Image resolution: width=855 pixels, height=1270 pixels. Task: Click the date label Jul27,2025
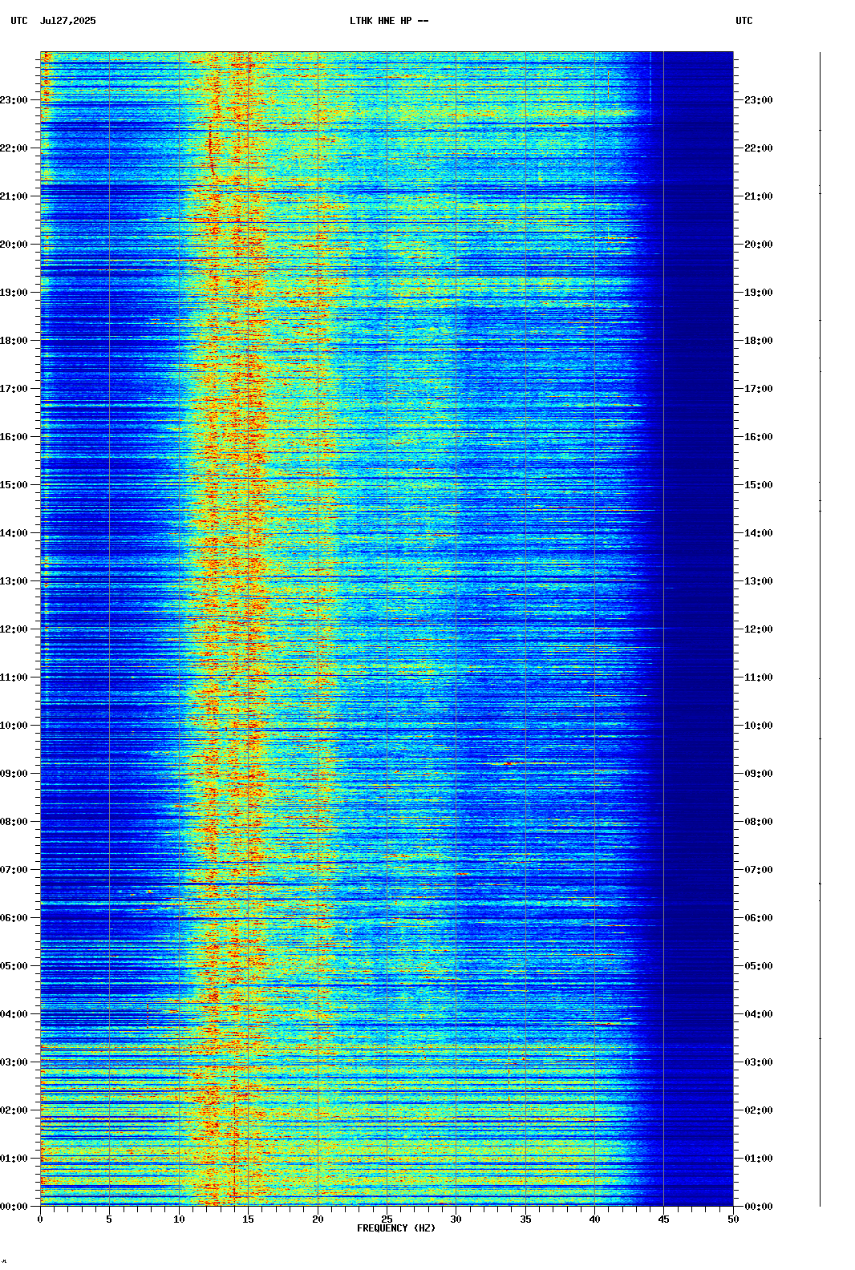pyautogui.click(x=67, y=21)
